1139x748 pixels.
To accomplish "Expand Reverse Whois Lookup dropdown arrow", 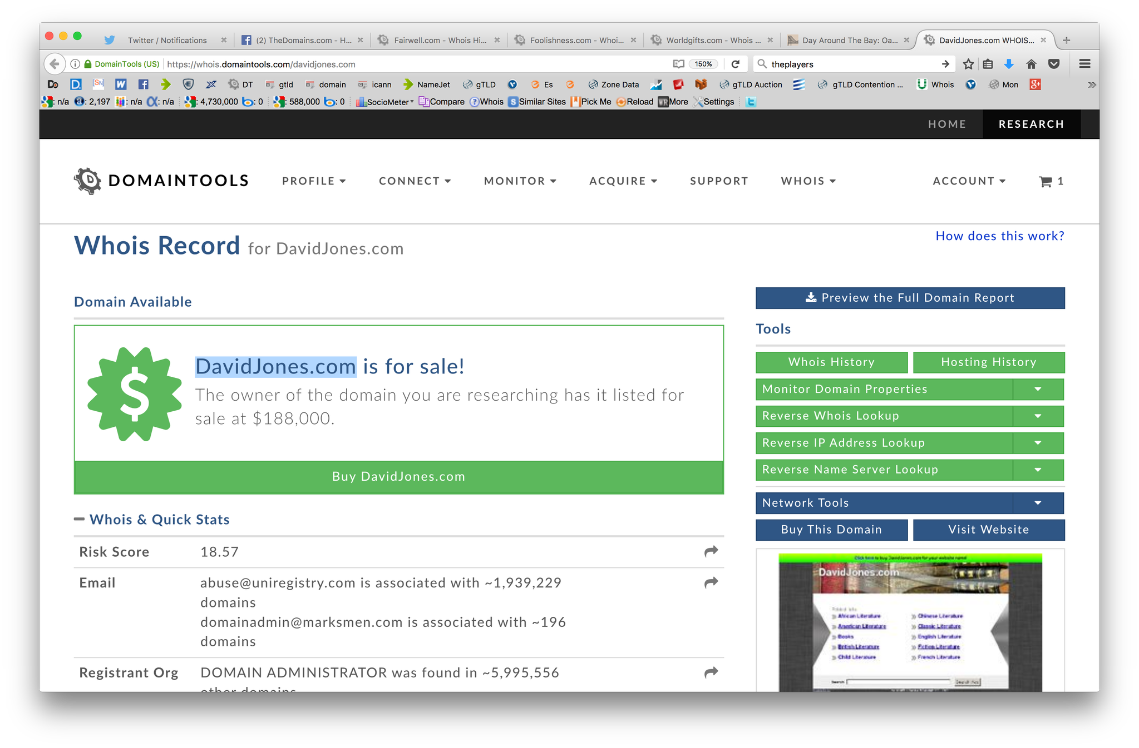I will coord(1037,416).
